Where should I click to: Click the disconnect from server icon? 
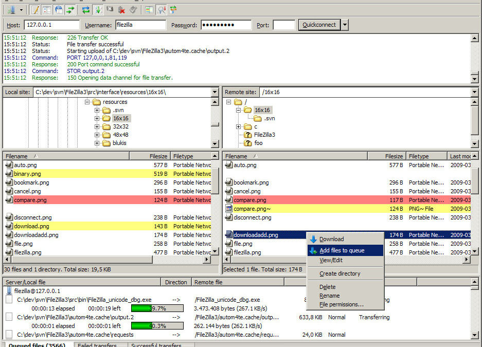pyautogui.click(x=122, y=9)
